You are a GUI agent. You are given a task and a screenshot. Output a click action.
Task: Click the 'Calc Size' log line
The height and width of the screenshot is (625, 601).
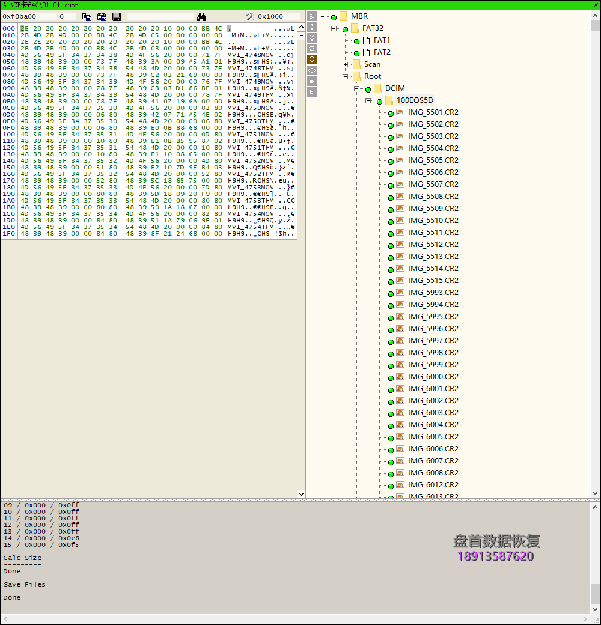click(x=22, y=558)
